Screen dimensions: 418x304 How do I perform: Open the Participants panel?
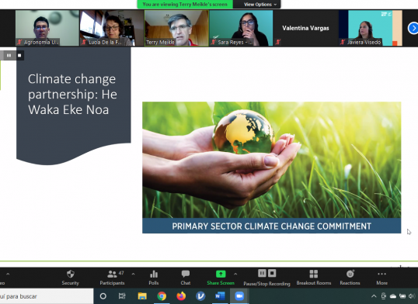click(x=112, y=278)
